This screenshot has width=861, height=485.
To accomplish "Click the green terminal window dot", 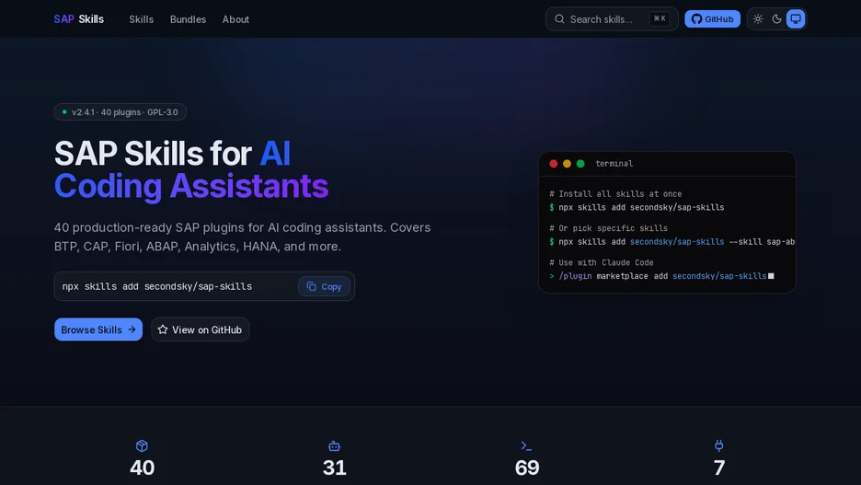I will 580,164.
